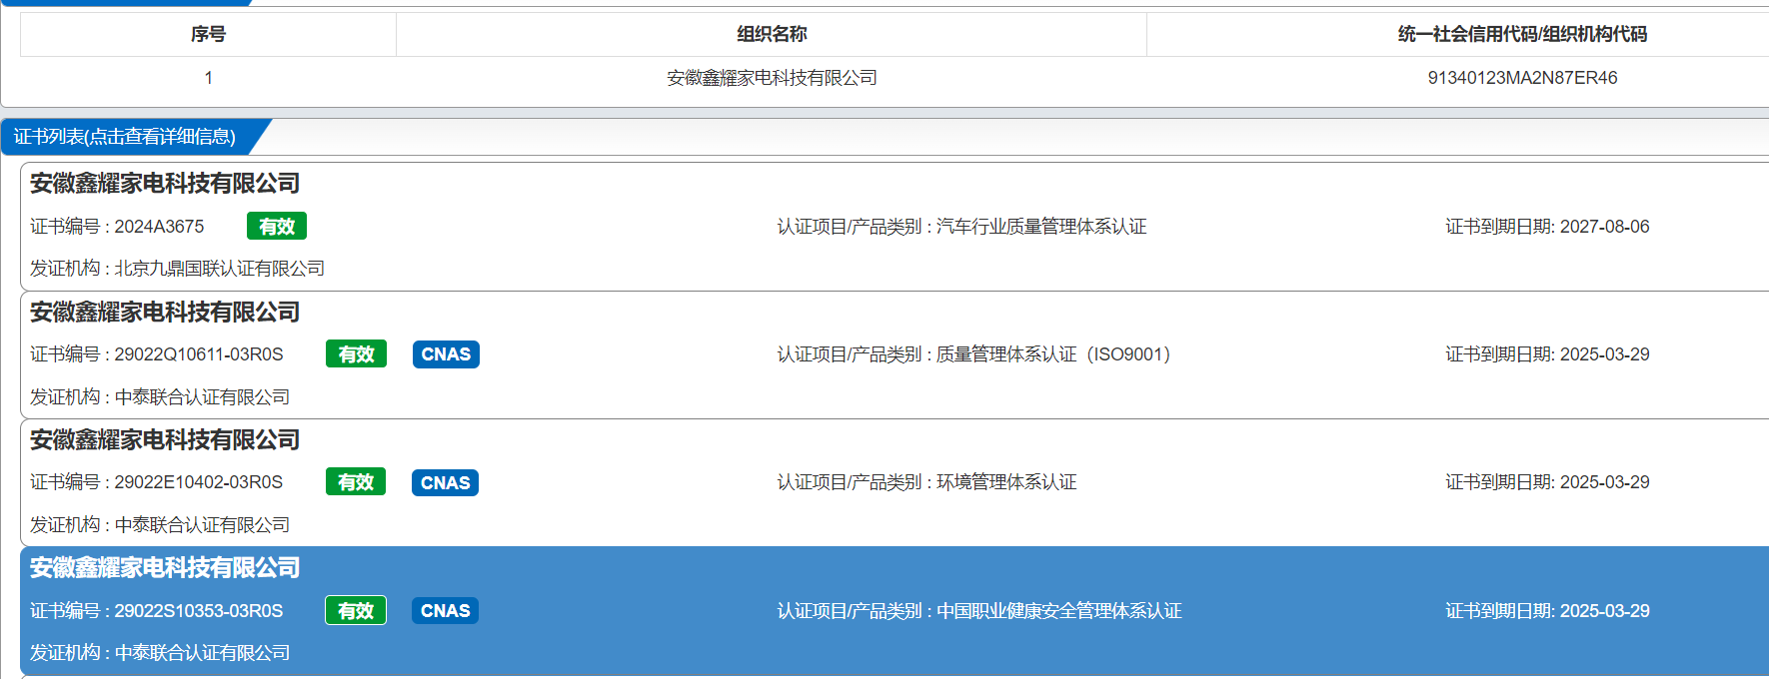Viewport: 1769px width, 679px height.
Task: Click 质量管理体系认证（ISO9001）category text
Action: 1053,354
